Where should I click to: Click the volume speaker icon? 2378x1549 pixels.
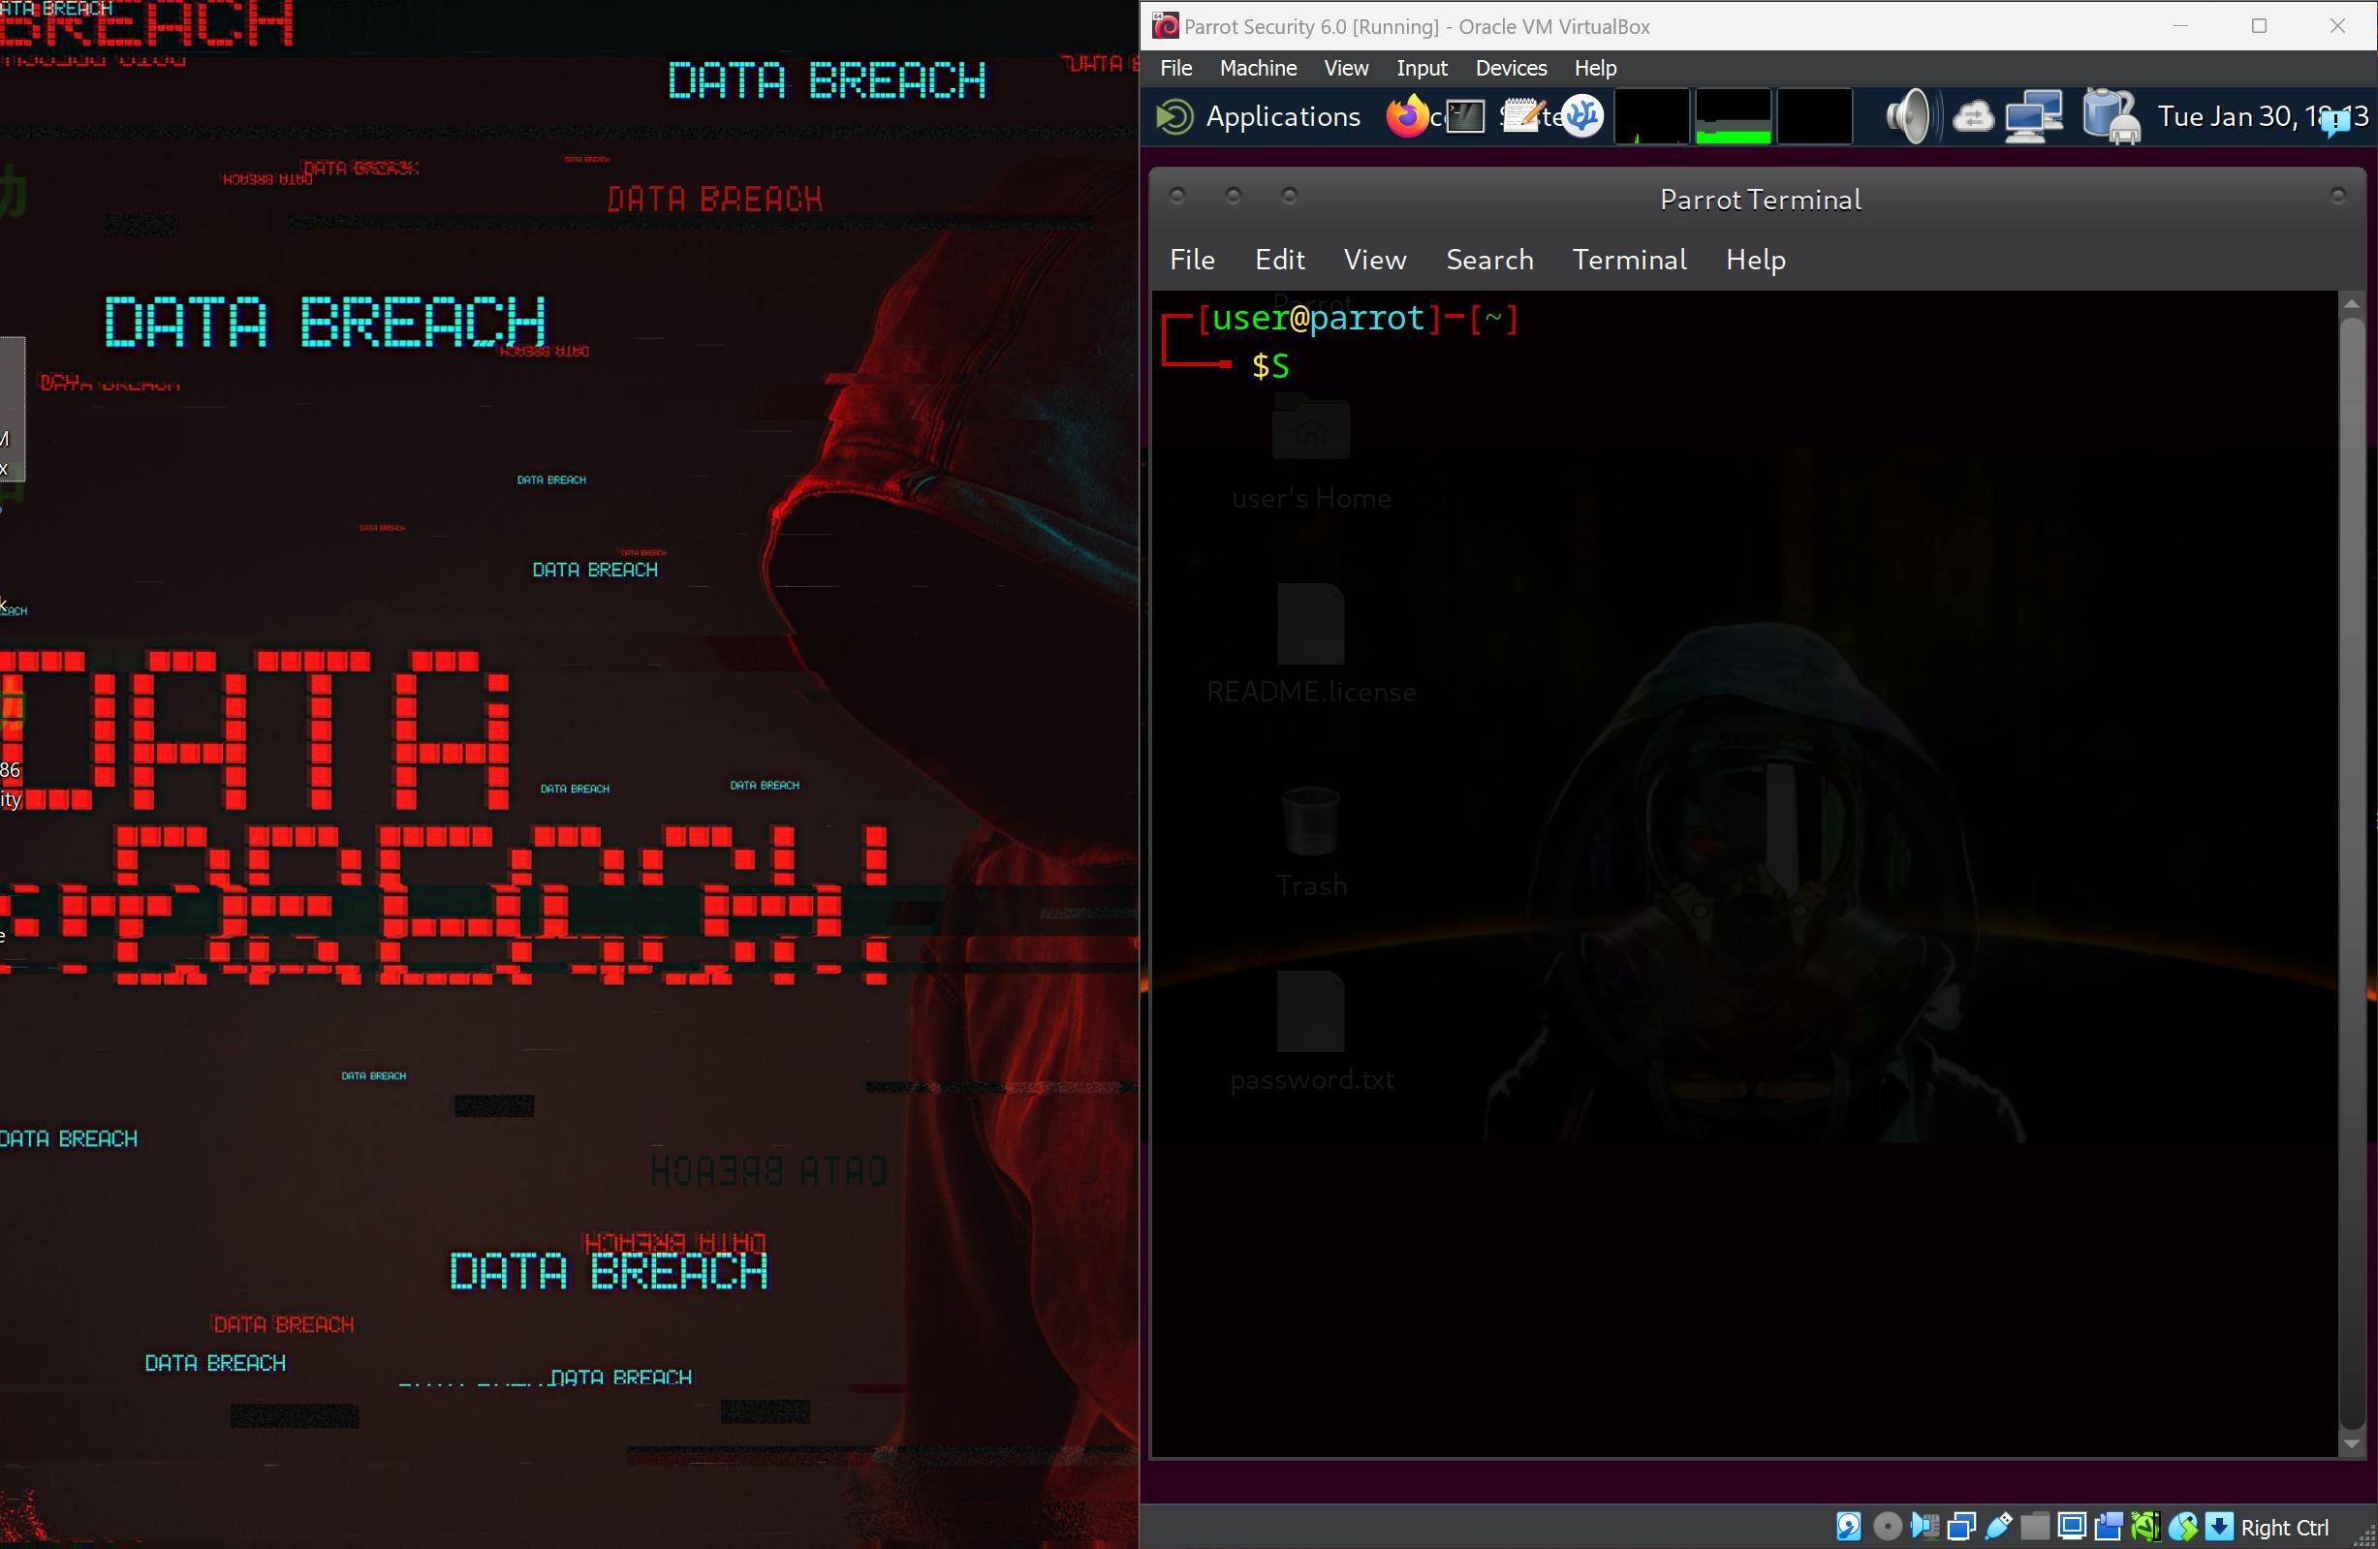pos(1909,117)
